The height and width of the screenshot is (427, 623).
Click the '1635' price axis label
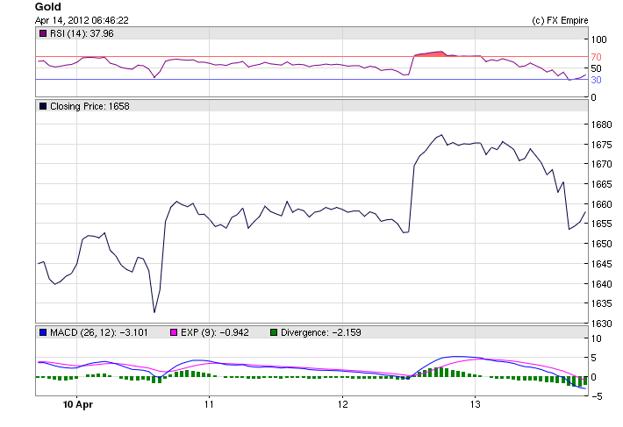coord(602,303)
